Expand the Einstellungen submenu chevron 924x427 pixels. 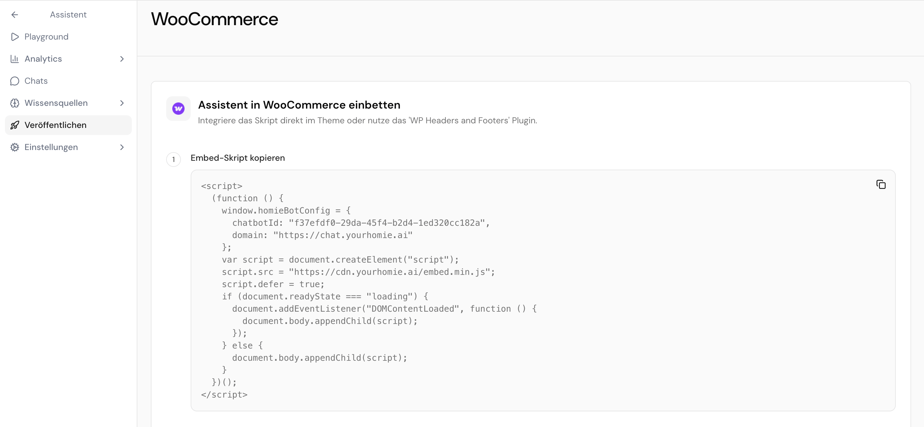[122, 147]
